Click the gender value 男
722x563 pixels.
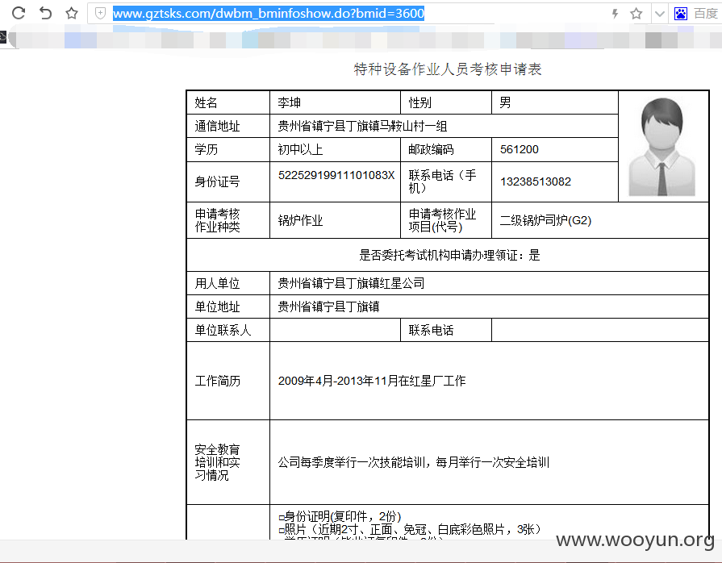click(505, 102)
